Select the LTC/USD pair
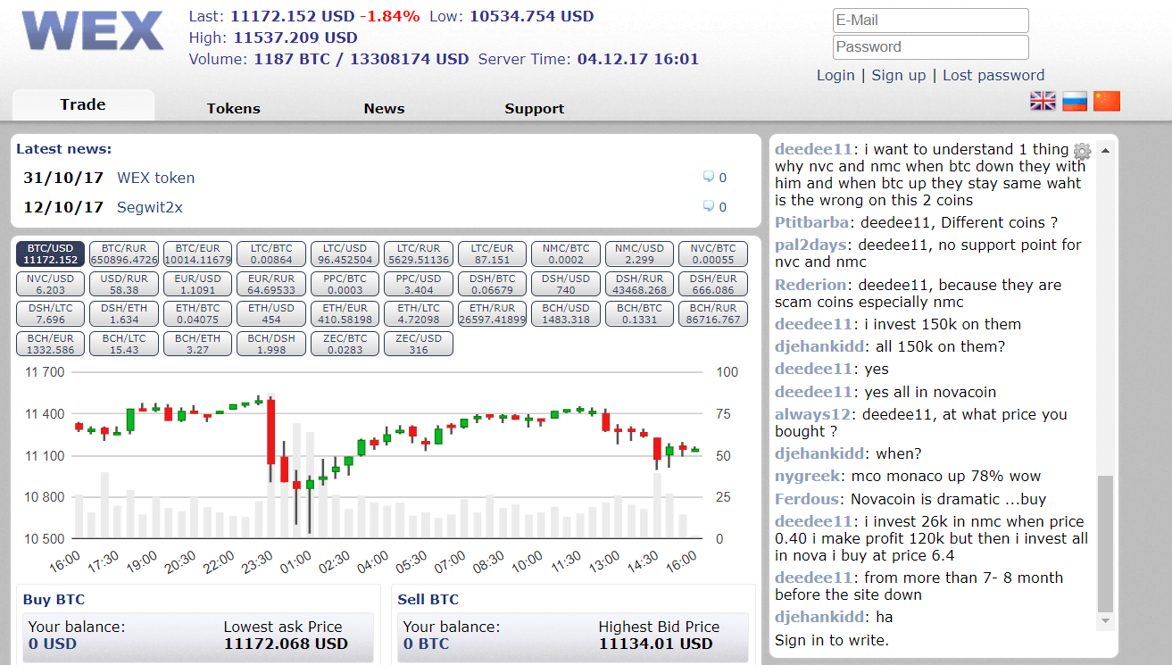Screen dimensions: 1172x665 click(x=345, y=254)
